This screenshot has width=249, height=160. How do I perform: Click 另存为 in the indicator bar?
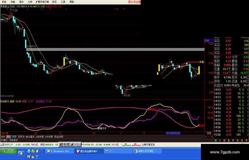coord(21,137)
